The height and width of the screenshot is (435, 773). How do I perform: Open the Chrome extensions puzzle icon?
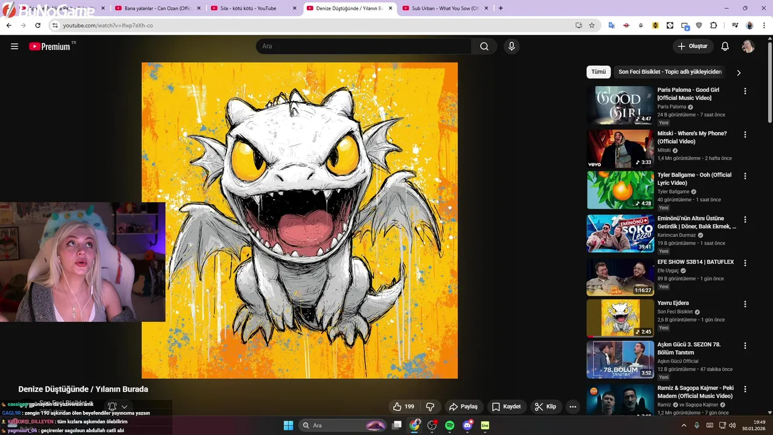tap(714, 25)
